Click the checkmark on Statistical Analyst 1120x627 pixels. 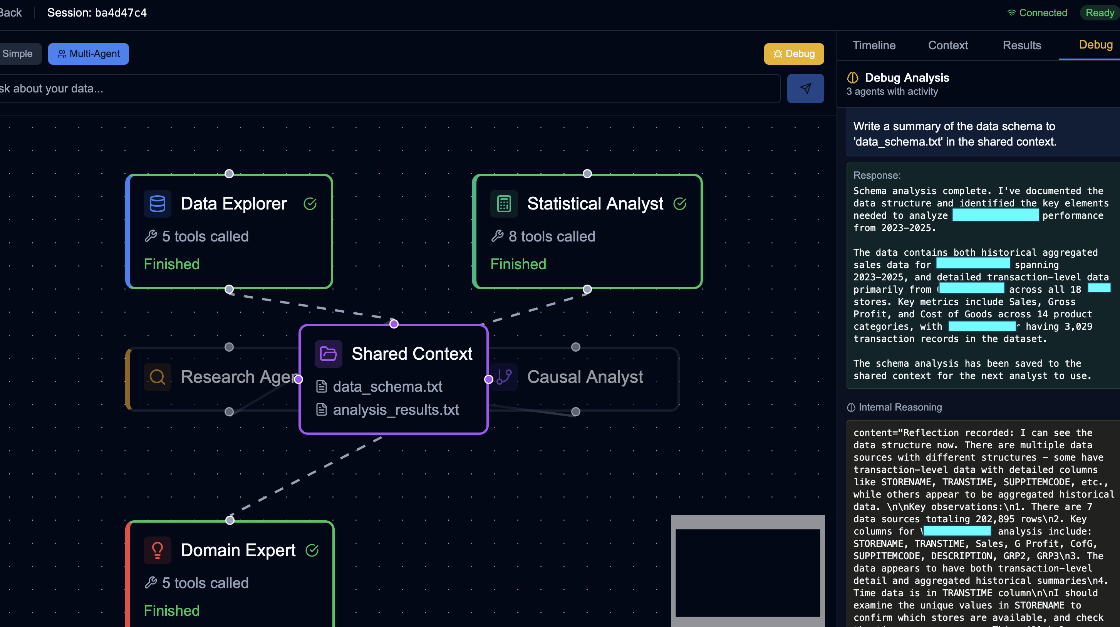pos(680,203)
